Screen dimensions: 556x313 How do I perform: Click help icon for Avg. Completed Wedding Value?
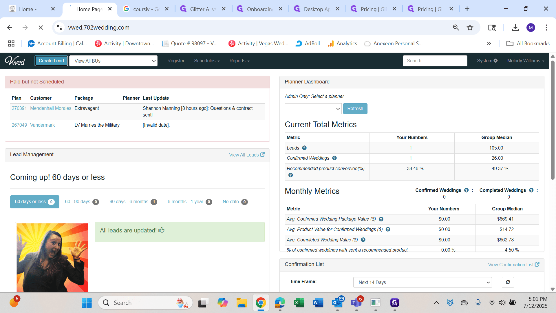click(x=363, y=240)
